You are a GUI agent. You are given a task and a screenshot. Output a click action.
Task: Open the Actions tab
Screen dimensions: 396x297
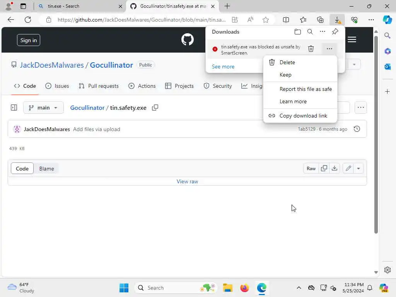pyautogui.click(x=142, y=86)
